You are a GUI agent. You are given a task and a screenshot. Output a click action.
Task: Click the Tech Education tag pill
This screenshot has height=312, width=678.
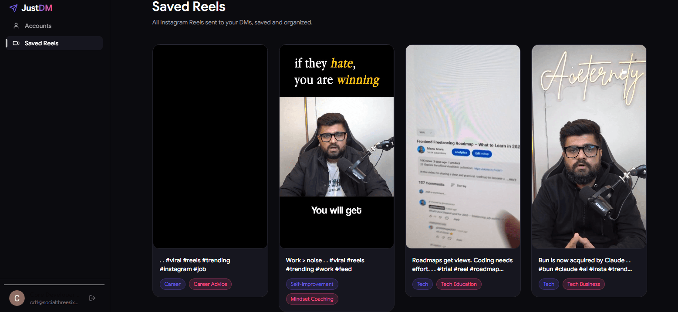click(459, 284)
